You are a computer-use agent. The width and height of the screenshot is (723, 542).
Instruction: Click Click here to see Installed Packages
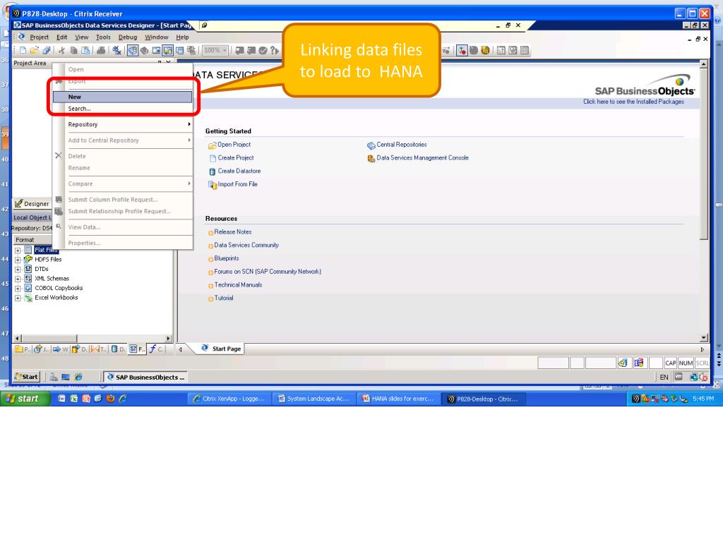click(633, 102)
